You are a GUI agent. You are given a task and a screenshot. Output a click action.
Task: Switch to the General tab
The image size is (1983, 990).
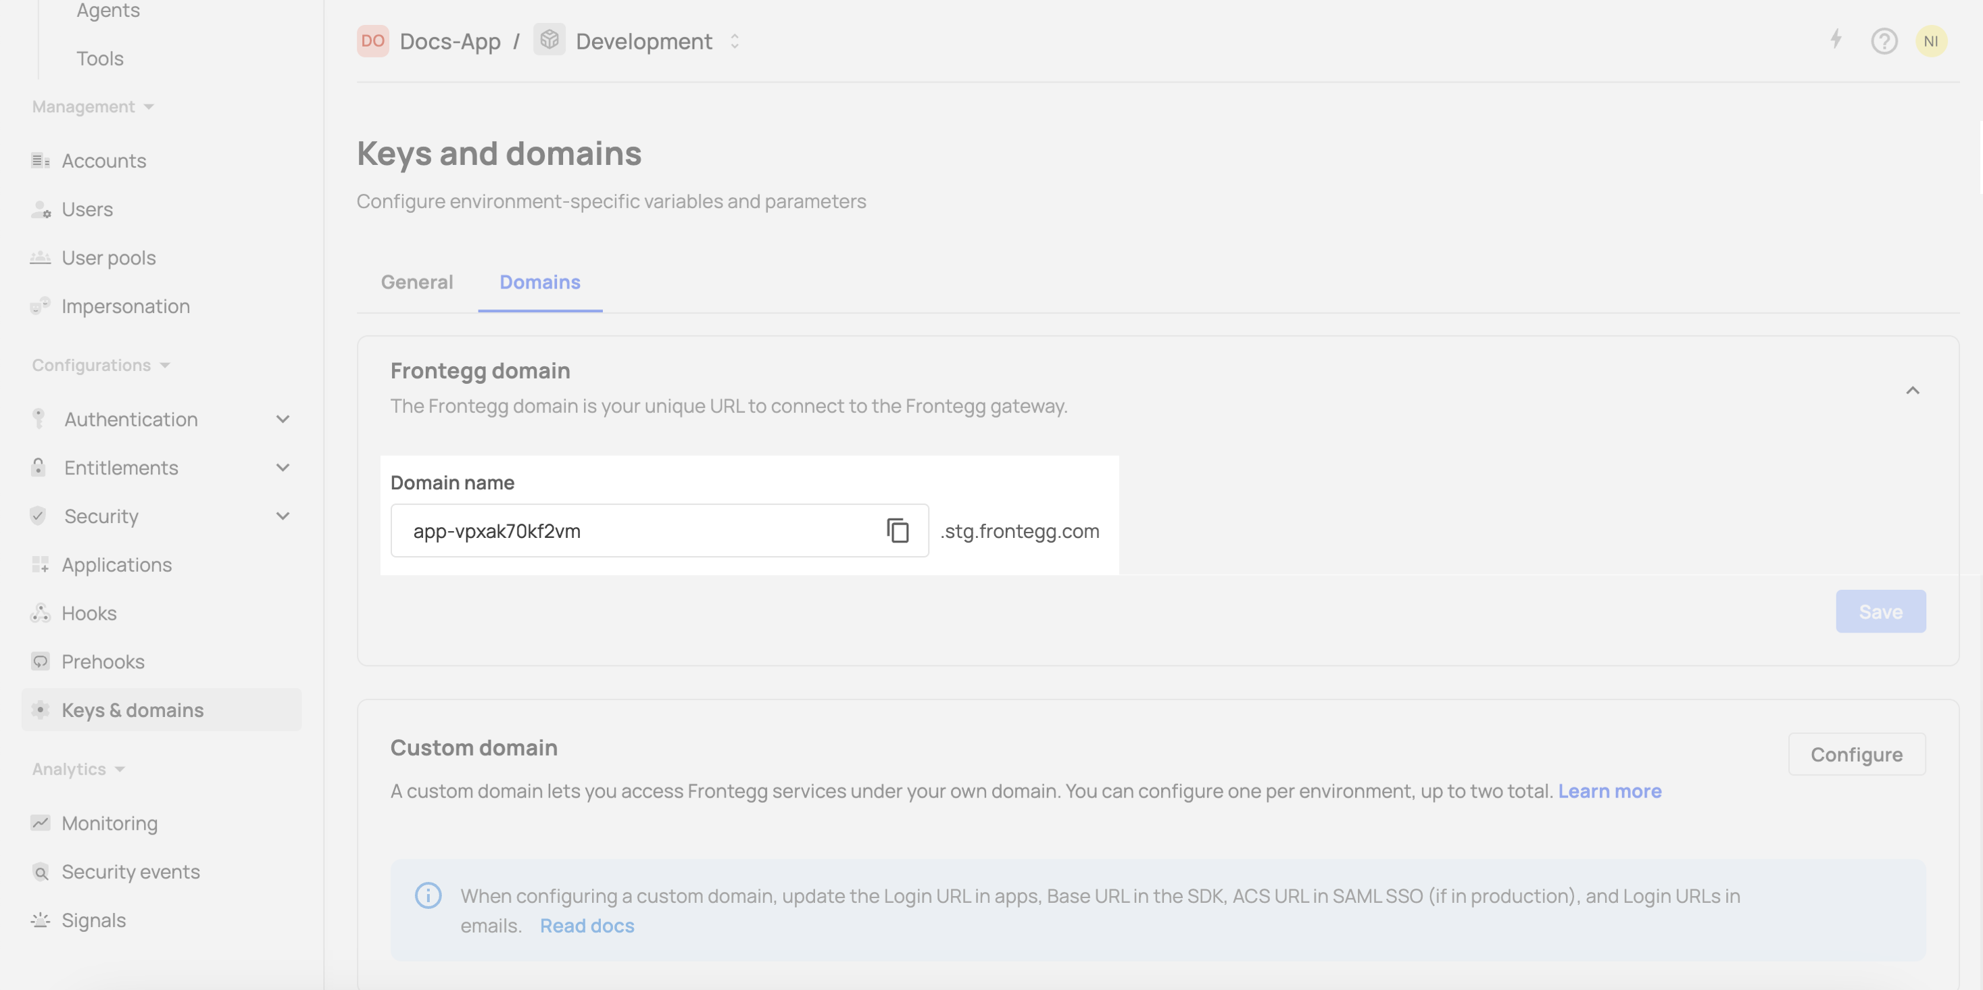point(416,282)
